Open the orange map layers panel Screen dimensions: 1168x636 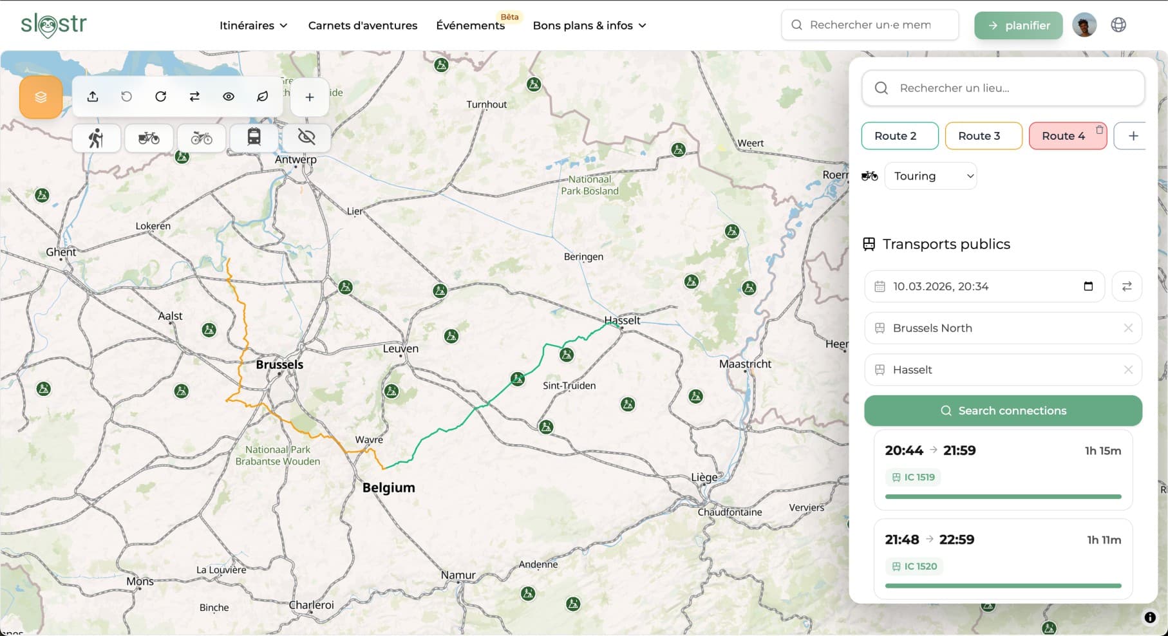[40, 97]
